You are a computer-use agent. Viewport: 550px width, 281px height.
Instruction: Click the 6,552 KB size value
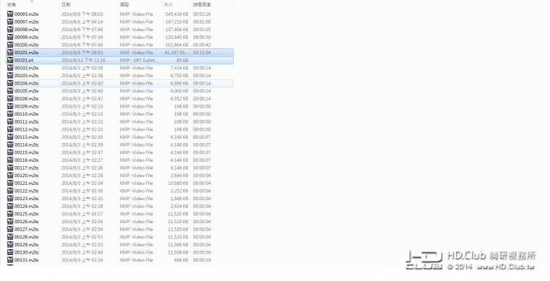pyautogui.click(x=179, y=99)
